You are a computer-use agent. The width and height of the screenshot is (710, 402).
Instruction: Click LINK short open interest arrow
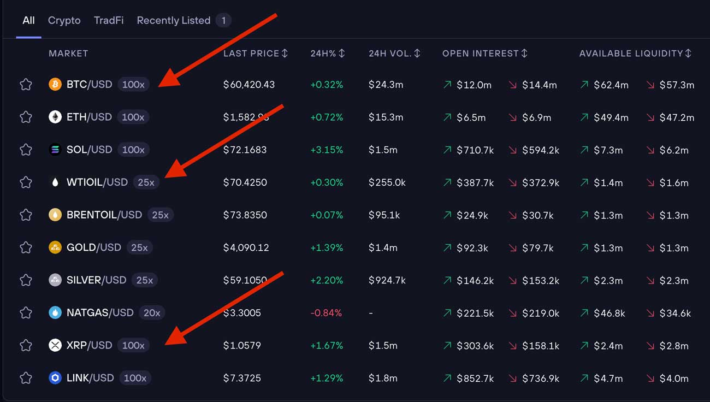tap(513, 379)
